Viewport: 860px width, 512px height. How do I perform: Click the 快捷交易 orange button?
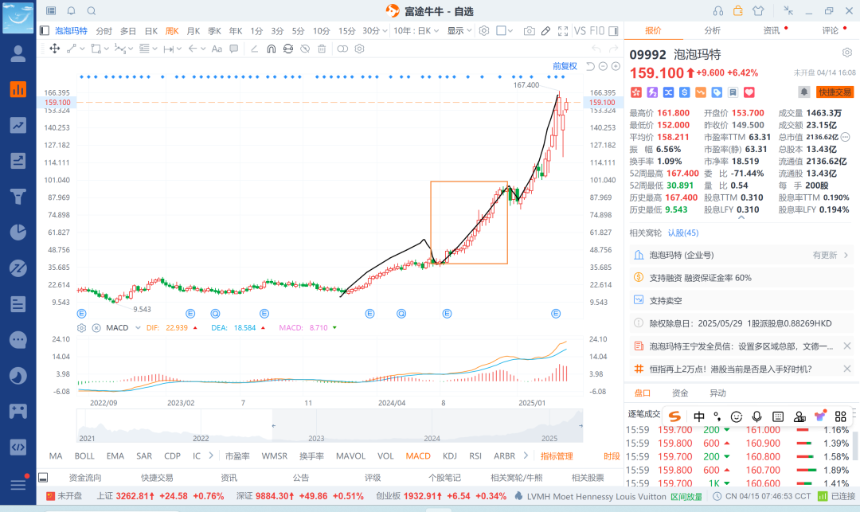coord(835,92)
